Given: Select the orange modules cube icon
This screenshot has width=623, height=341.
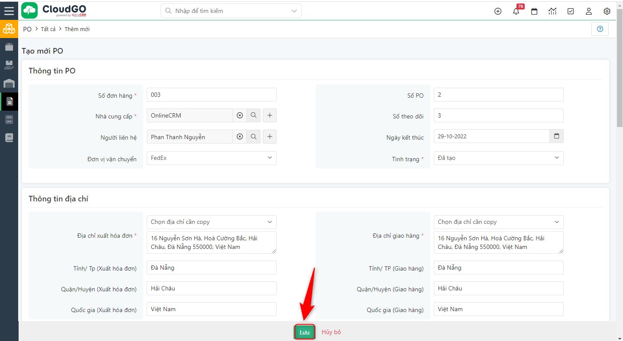Looking at the screenshot, I should pyautogui.click(x=9, y=29).
